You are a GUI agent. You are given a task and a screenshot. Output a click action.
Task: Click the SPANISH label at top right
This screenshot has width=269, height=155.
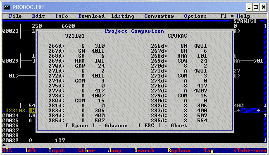tap(245, 21)
